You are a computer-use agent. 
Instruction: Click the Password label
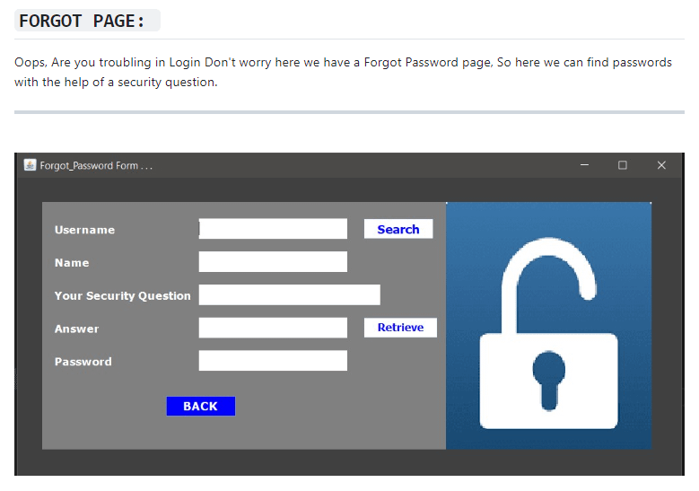point(83,362)
